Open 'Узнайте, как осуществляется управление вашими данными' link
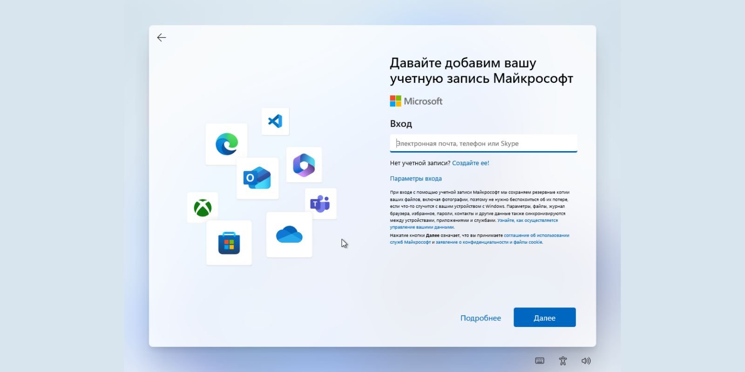The width and height of the screenshot is (745, 372). 474,224
